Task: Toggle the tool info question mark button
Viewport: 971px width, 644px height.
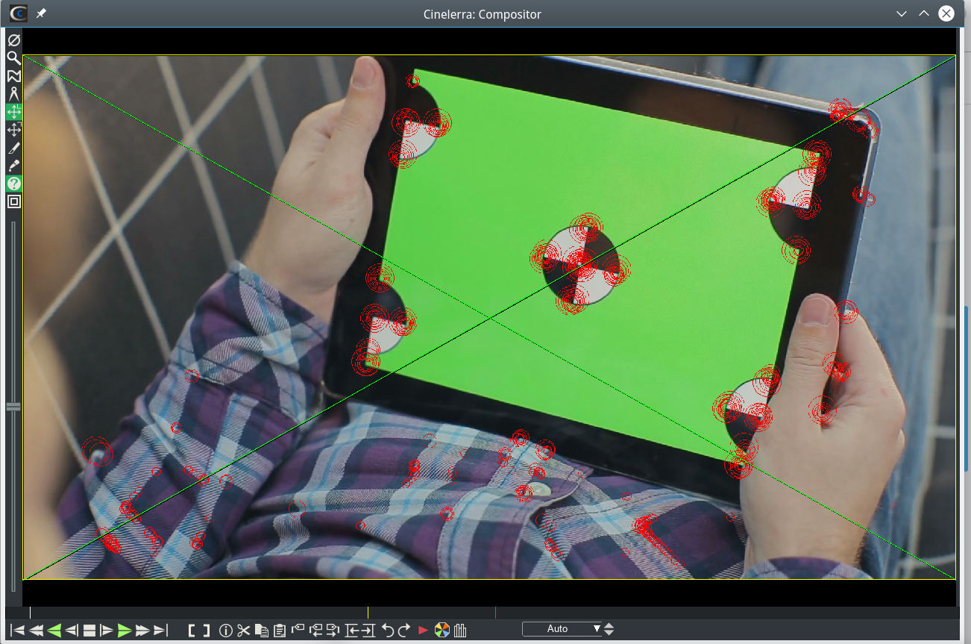Action: 13,184
